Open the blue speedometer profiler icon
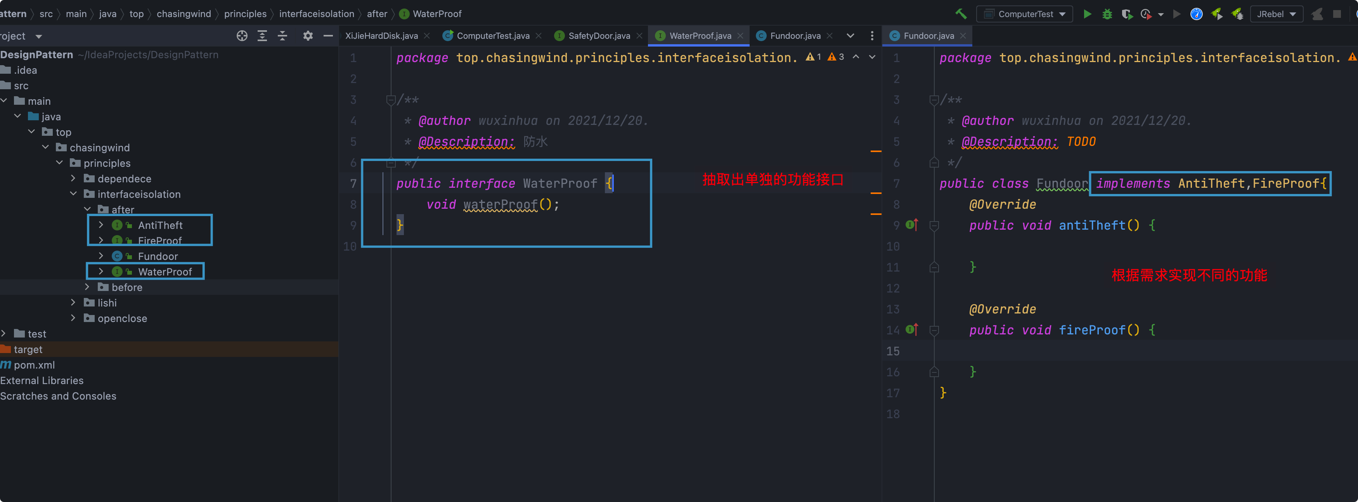The height and width of the screenshot is (502, 1358). click(1197, 14)
